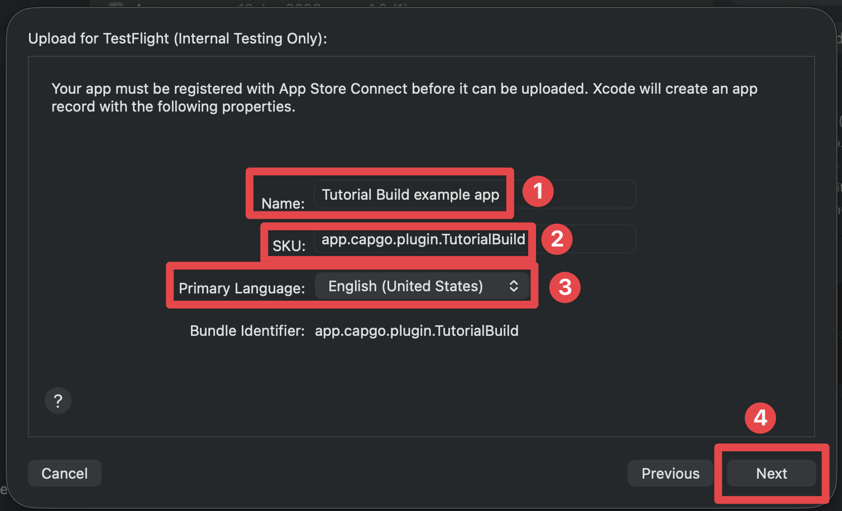Screen dimensions: 842x511
Task: Cancel the TestFlight upload
Action: point(64,473)
